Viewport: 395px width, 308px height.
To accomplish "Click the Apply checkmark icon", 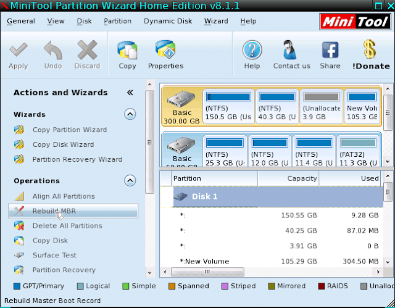I will (x=18, y=49).
